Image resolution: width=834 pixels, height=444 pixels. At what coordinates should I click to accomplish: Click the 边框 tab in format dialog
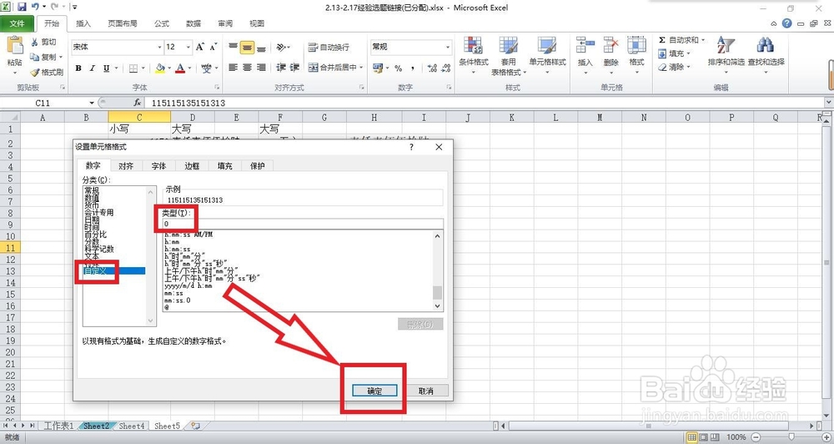[192, 166]
